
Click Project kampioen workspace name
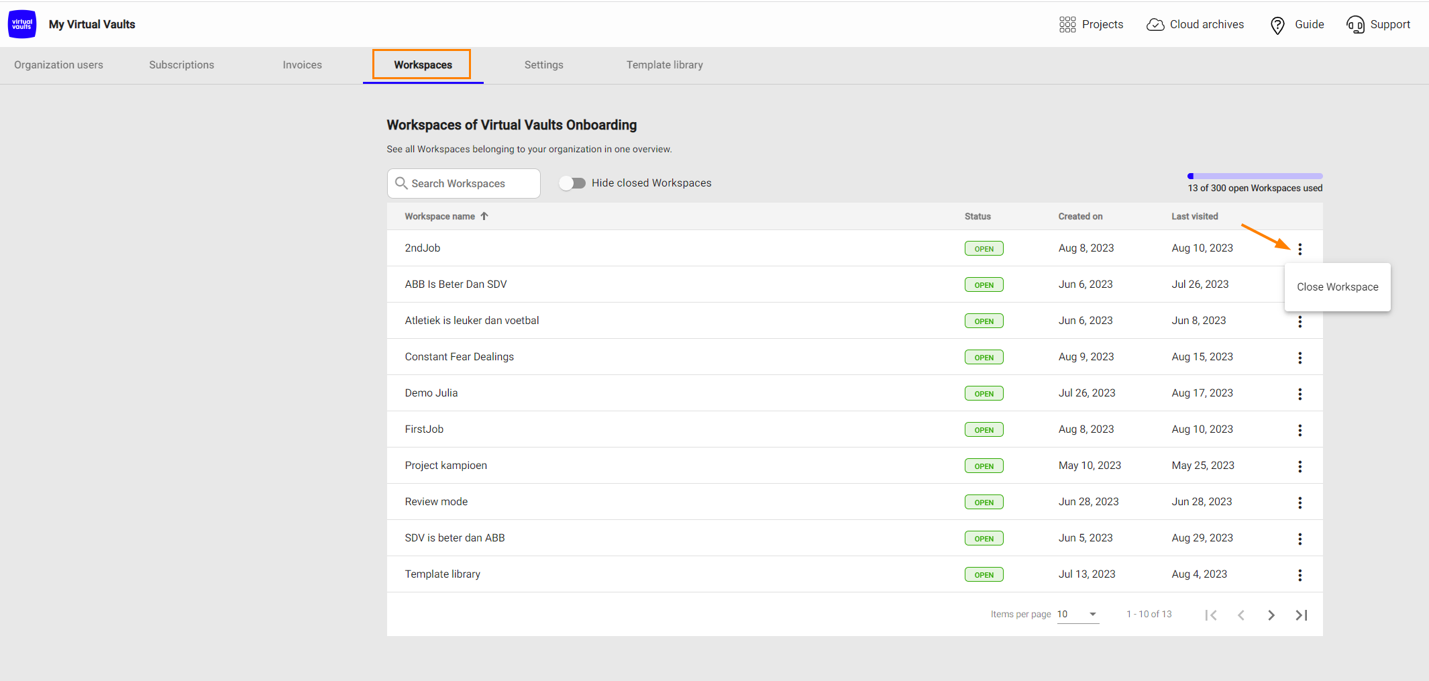(x=446, y=466)
